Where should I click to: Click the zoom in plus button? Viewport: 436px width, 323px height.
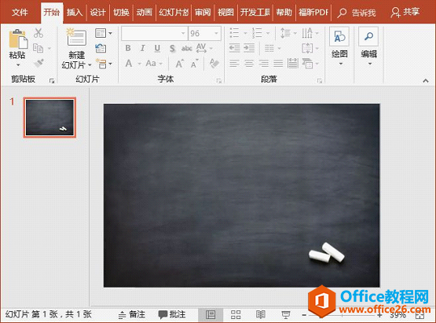pyautogui.click(x=379, y=315)
